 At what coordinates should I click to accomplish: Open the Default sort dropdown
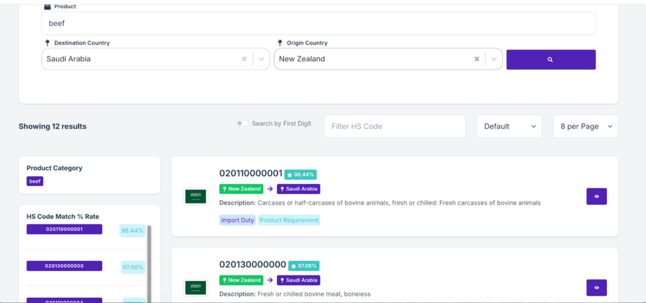click(509, 127)
